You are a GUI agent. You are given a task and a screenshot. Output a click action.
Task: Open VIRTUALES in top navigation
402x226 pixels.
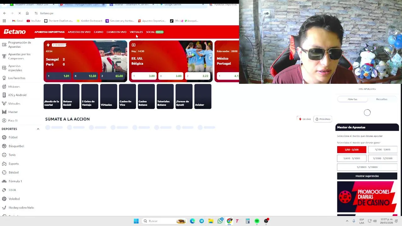point(136,32)
